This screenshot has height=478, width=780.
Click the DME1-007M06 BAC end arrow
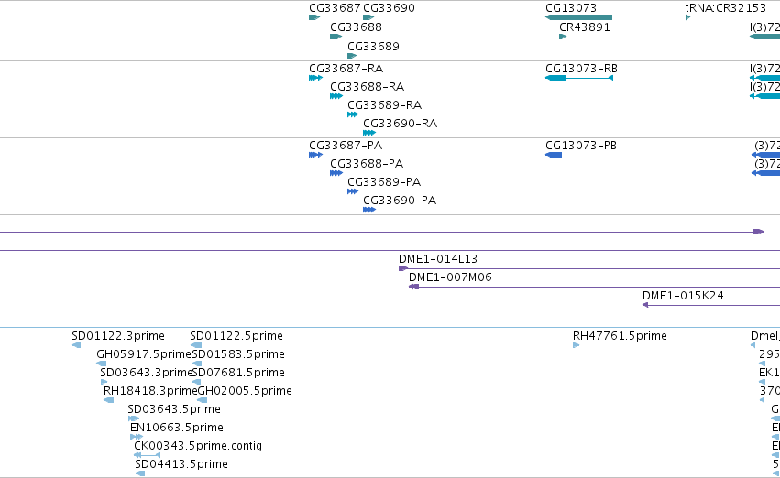click(413, 288)
